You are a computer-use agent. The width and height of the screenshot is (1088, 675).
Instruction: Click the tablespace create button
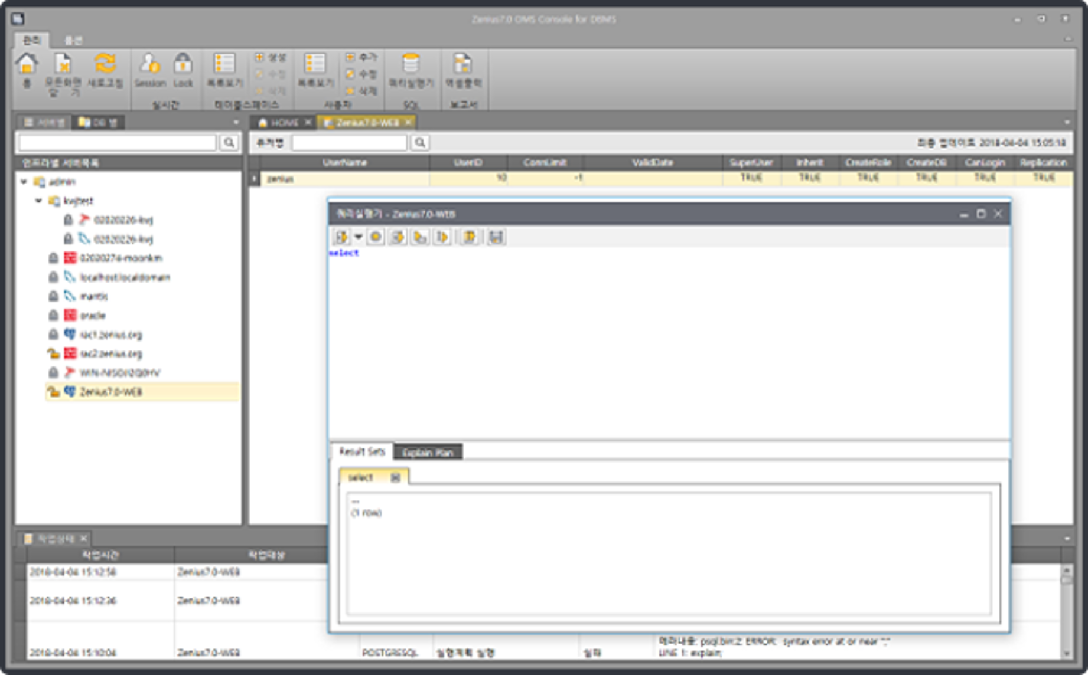click(271, 57)
